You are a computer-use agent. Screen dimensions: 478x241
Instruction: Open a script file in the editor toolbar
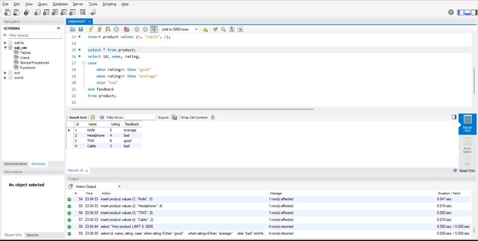[x=72, y=29]
